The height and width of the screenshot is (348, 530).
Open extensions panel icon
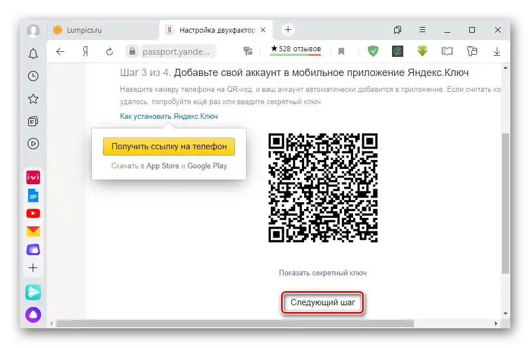point(472,51)
